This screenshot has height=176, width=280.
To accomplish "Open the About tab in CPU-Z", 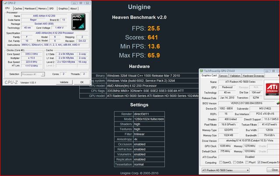I will pyautogui.click(x=73, y=9).
